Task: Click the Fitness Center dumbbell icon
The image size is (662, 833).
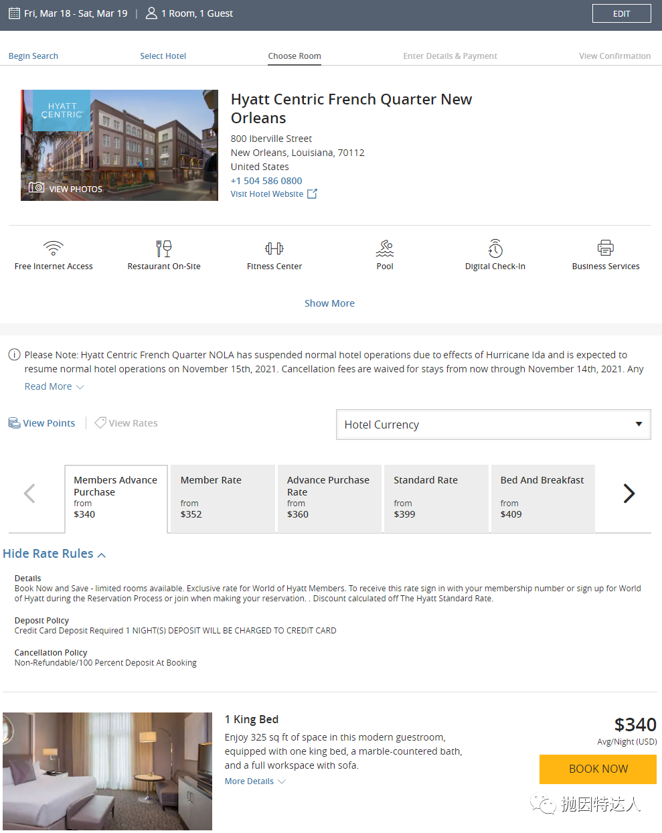Action: 274,248
